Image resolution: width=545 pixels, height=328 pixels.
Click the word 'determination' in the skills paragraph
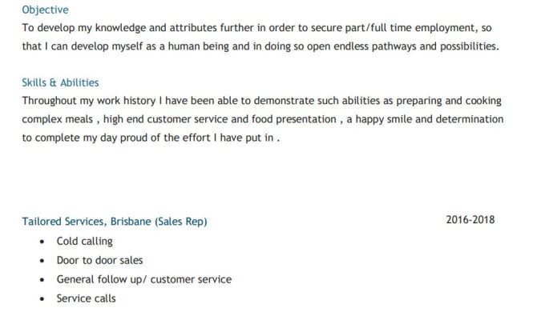470,119
